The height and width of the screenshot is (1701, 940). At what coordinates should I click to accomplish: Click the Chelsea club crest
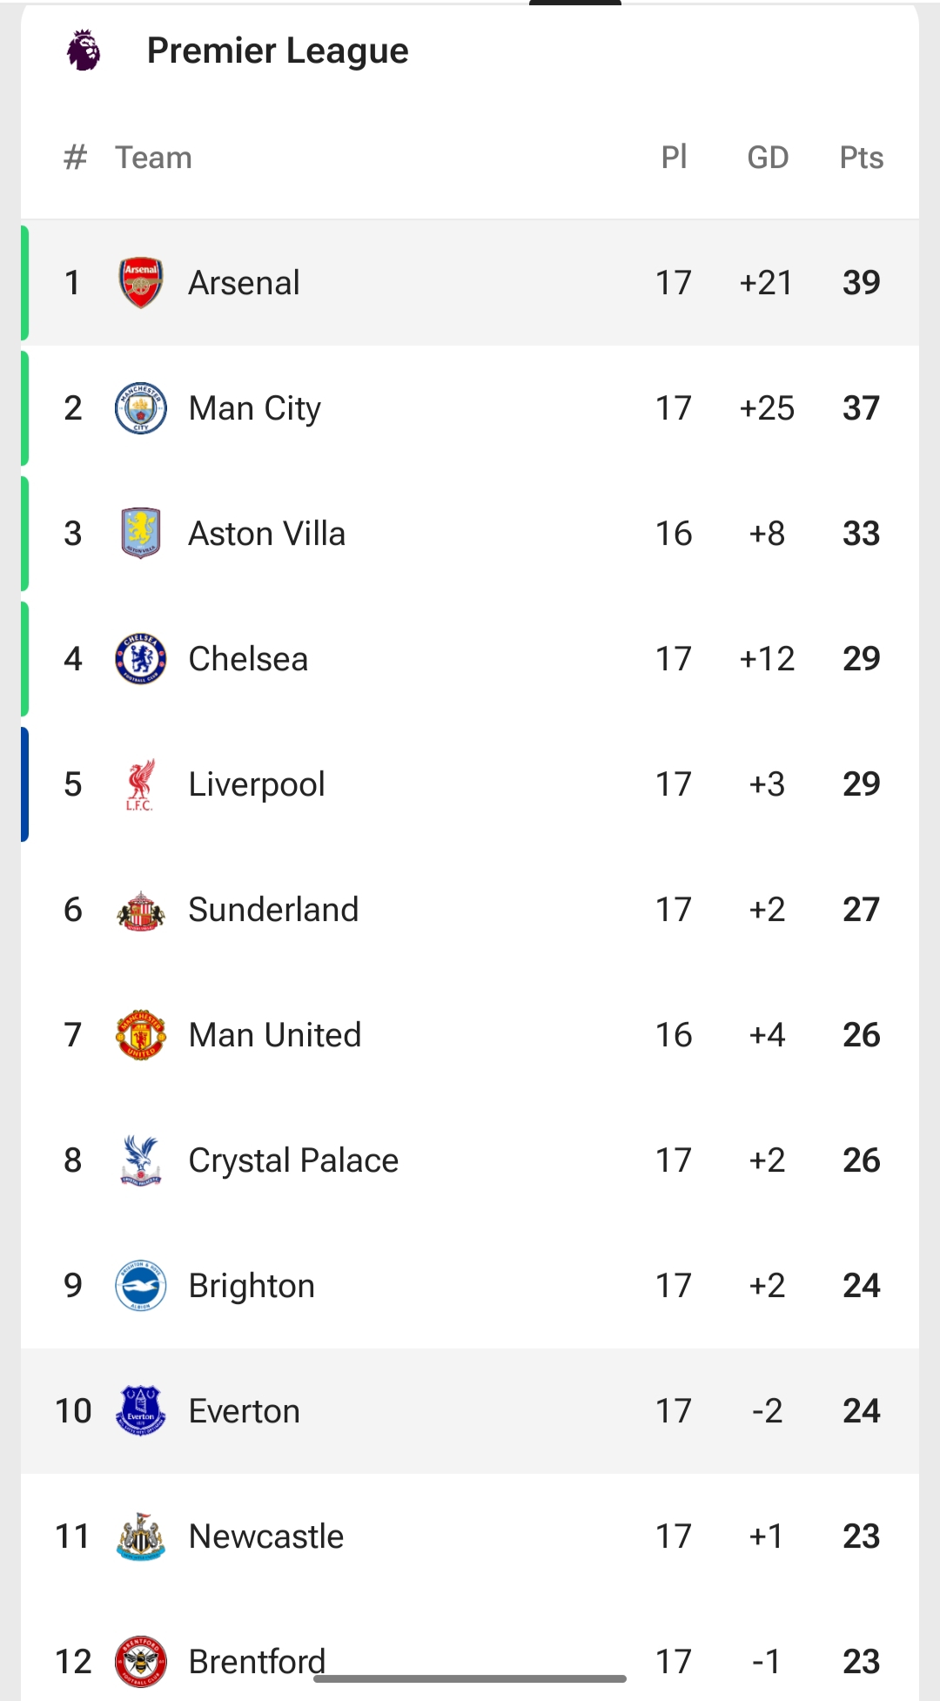coord(140,659)
